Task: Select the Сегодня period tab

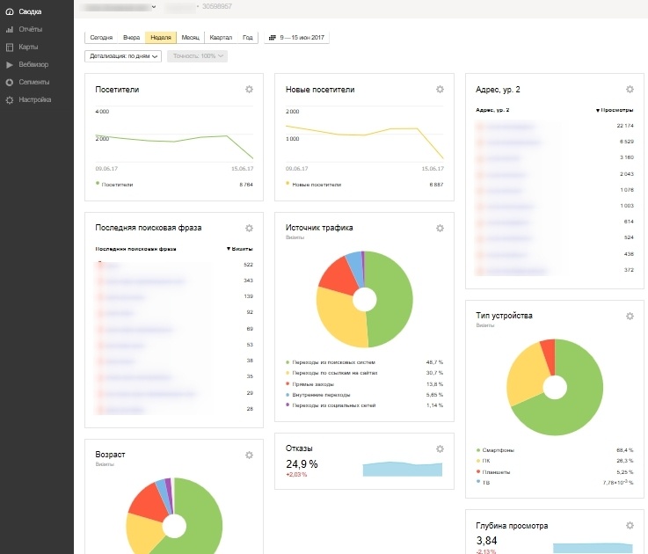Action: 101,38
